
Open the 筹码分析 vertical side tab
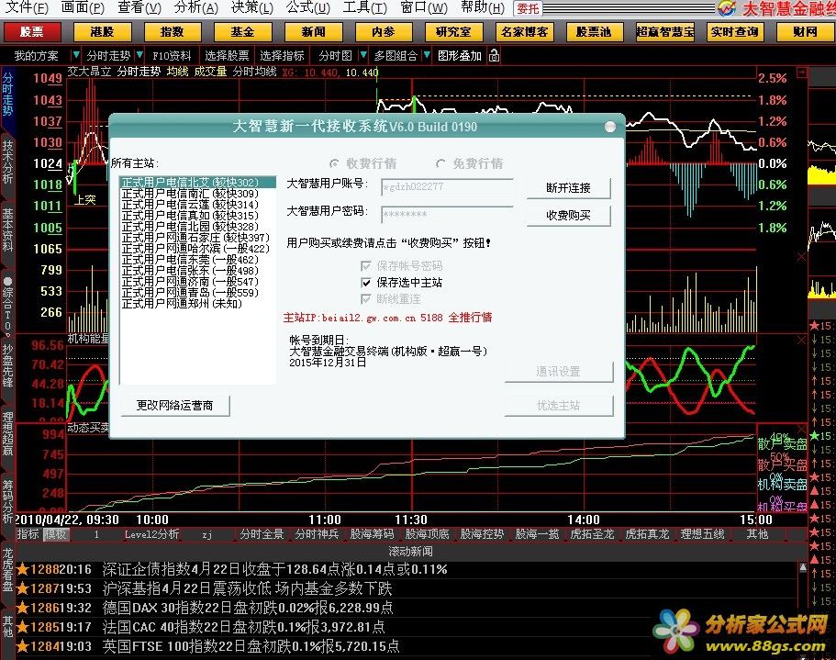[x=7, y=500]
